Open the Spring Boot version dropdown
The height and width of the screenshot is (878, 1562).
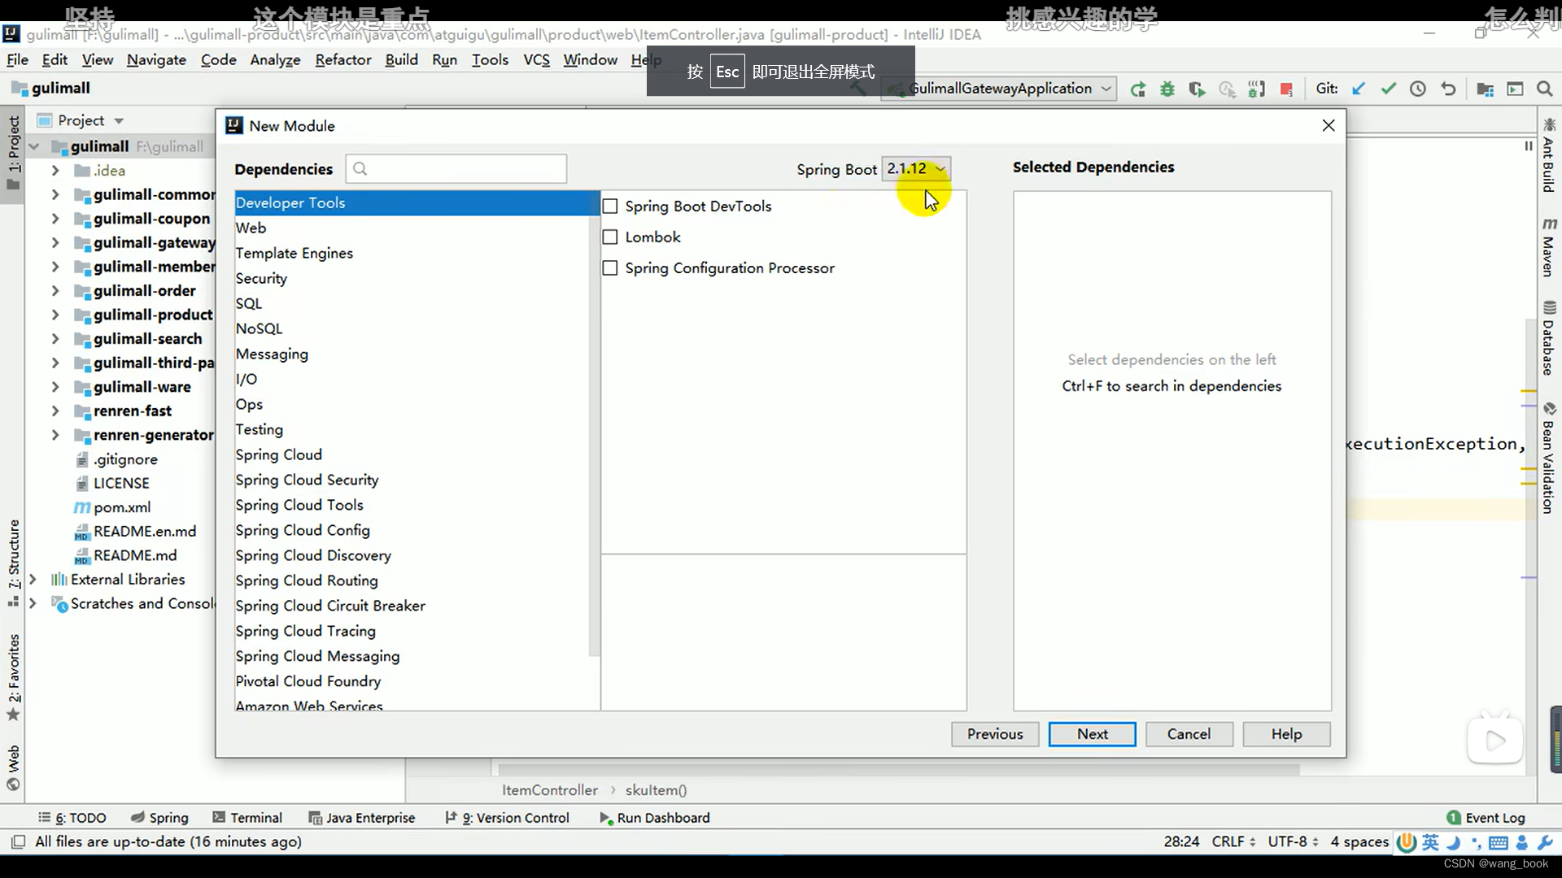916,169
